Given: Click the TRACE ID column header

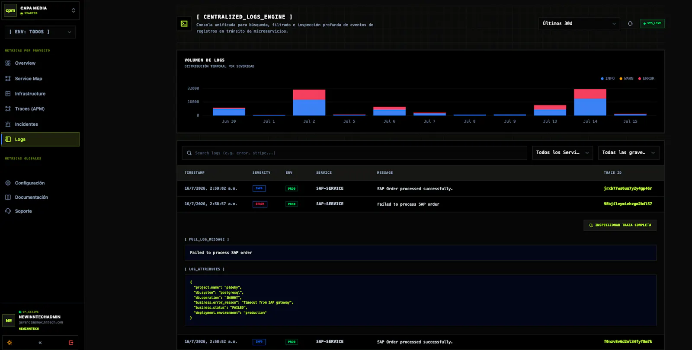Looking at the screenshot, I should point(612,173).
